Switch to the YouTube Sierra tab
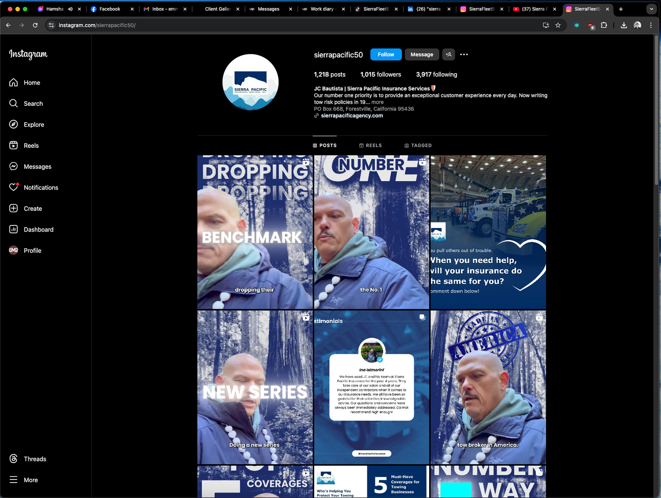 click(534, 9)
